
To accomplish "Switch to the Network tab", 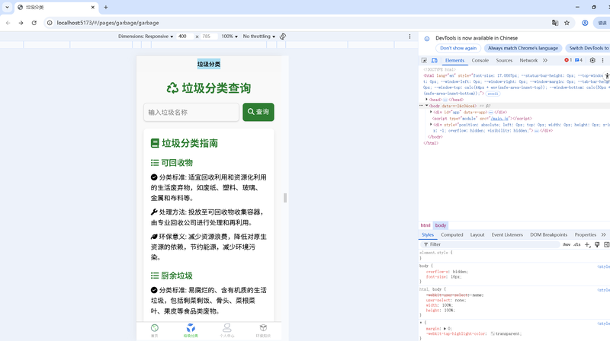I will (x=528, y=60).
